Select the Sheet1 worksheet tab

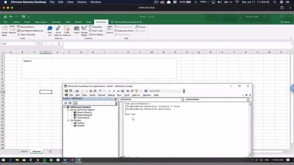tap(24, 151)
